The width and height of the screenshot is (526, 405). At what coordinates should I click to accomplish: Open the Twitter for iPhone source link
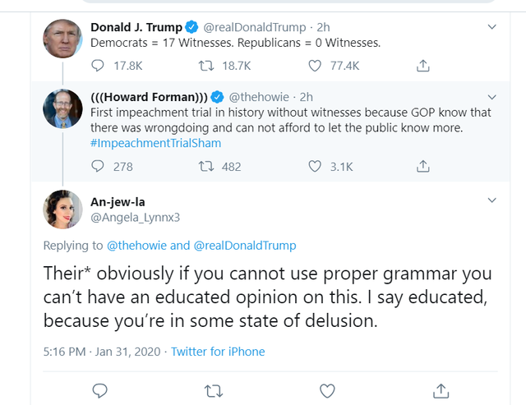pyautogui.click(x=218, y=352)
